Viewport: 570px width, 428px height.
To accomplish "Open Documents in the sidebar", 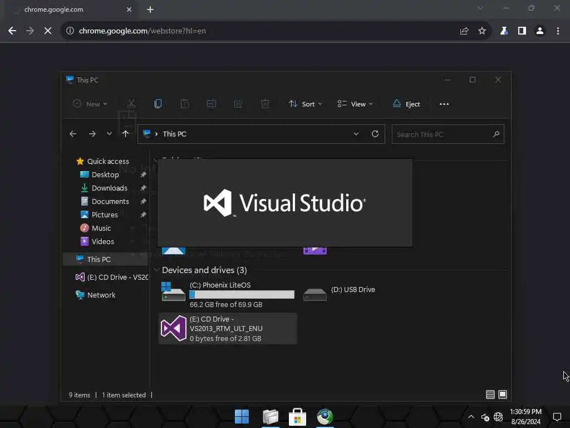I will click(x=105, y=201).
